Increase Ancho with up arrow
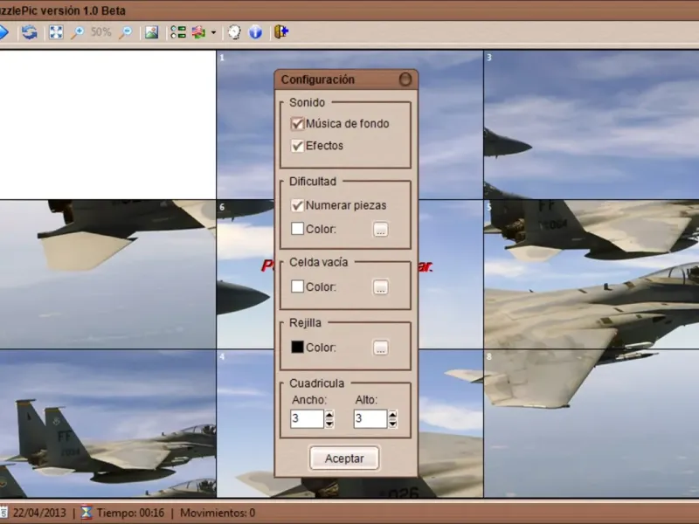Viewport: 699px width, 524px height. pyautogui.click(x=329, y=414)
